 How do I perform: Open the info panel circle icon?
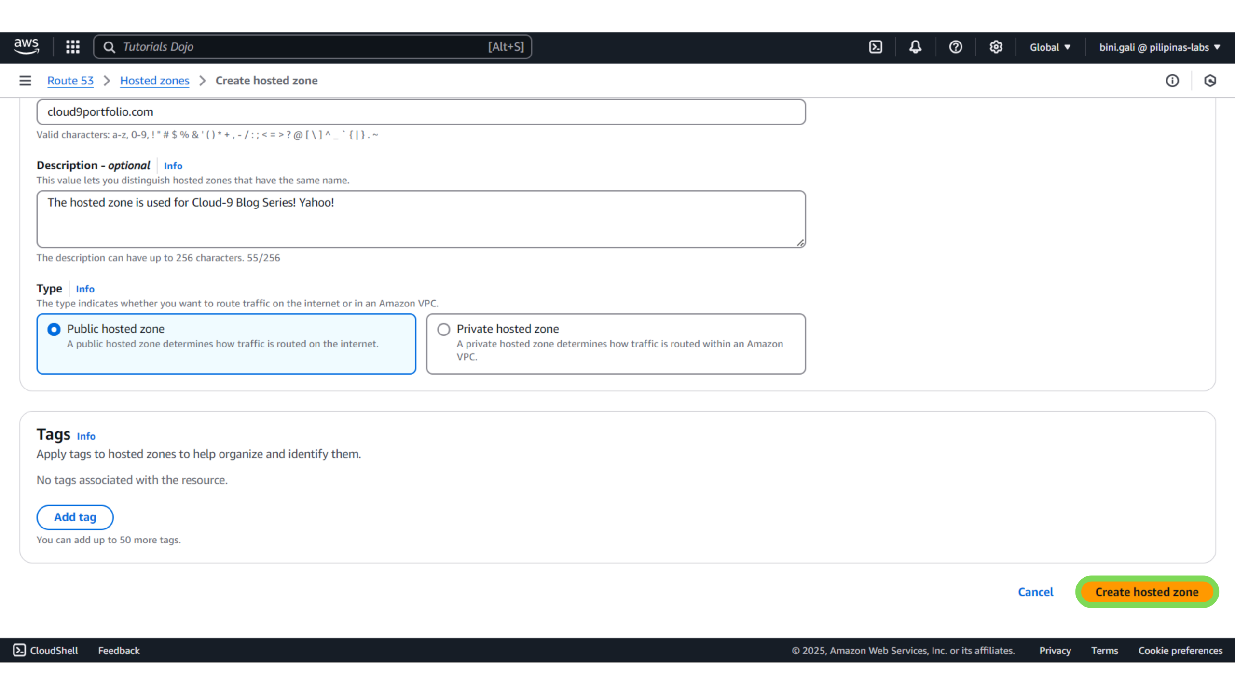pos(1172,81)
